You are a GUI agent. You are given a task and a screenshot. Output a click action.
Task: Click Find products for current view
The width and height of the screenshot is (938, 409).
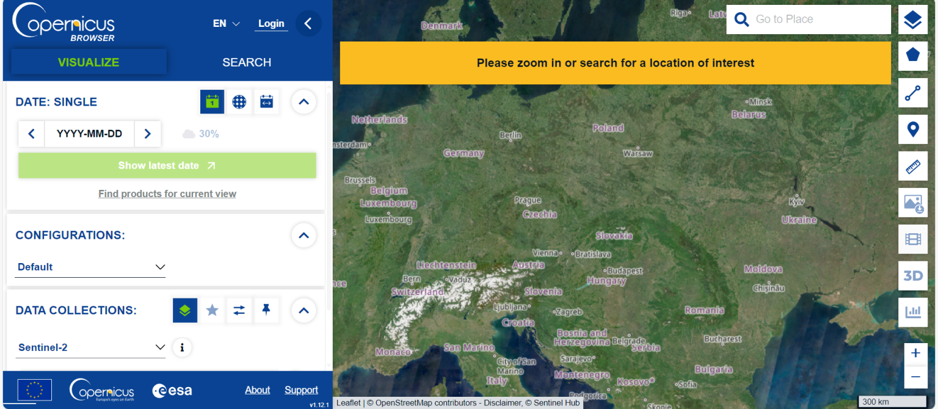pyautogui.click(x=167, y=194)
